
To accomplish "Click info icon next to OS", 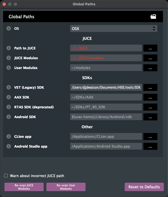I will pyautogui.click(x=8, y=28).
